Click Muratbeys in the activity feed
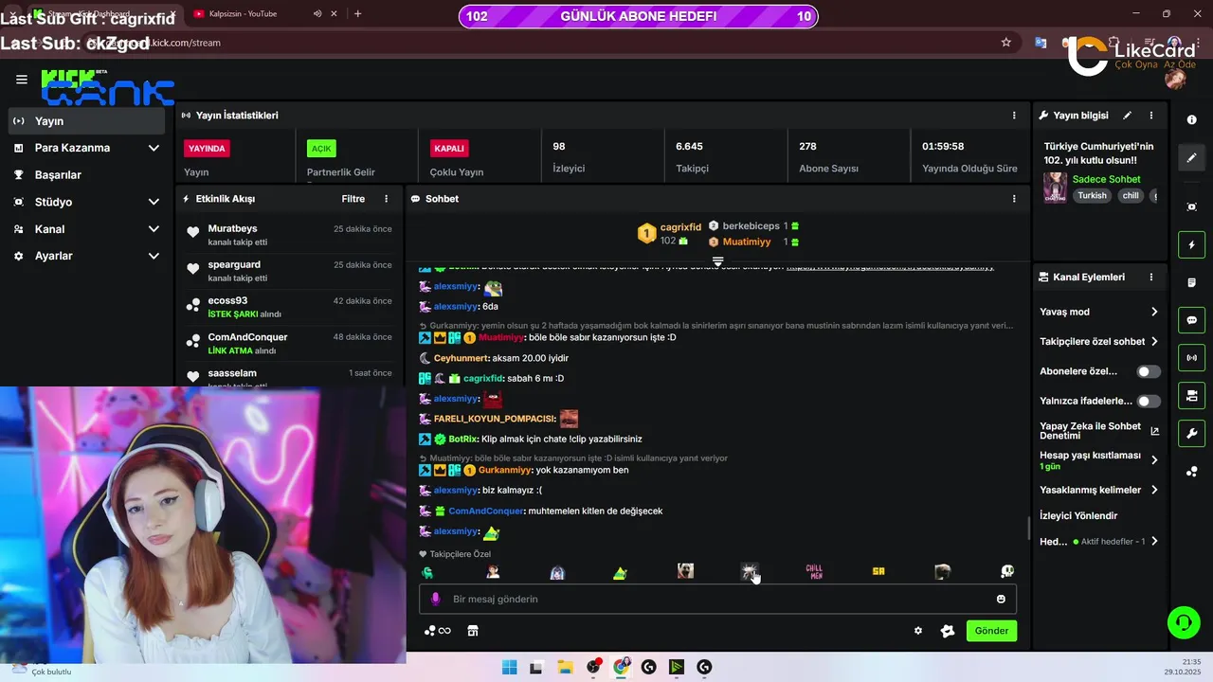Screen dimensions: 1213x682 [232, 228]
